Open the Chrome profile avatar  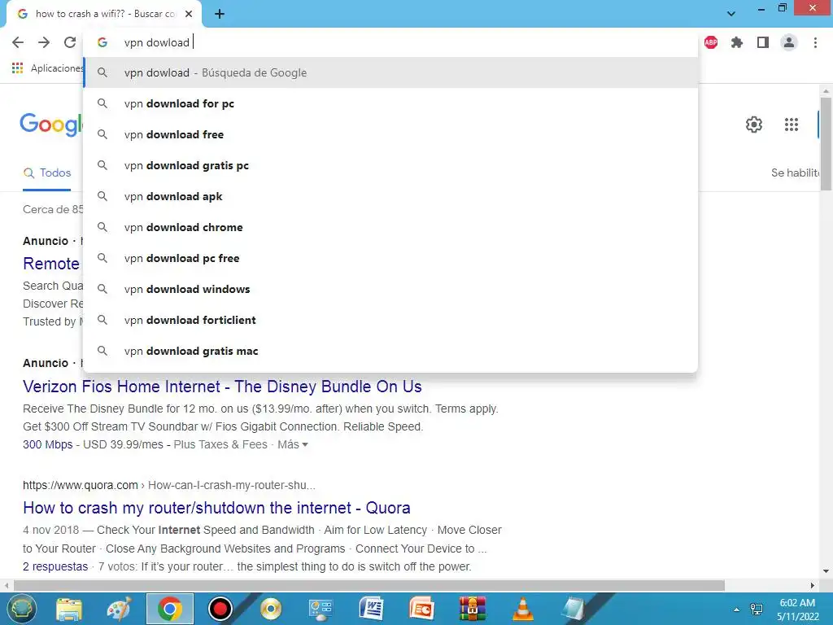[x=789, y=42]
